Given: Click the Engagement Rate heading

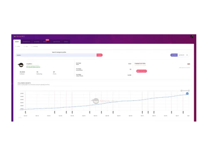Looking at the screenshot, I should point(140,63).
